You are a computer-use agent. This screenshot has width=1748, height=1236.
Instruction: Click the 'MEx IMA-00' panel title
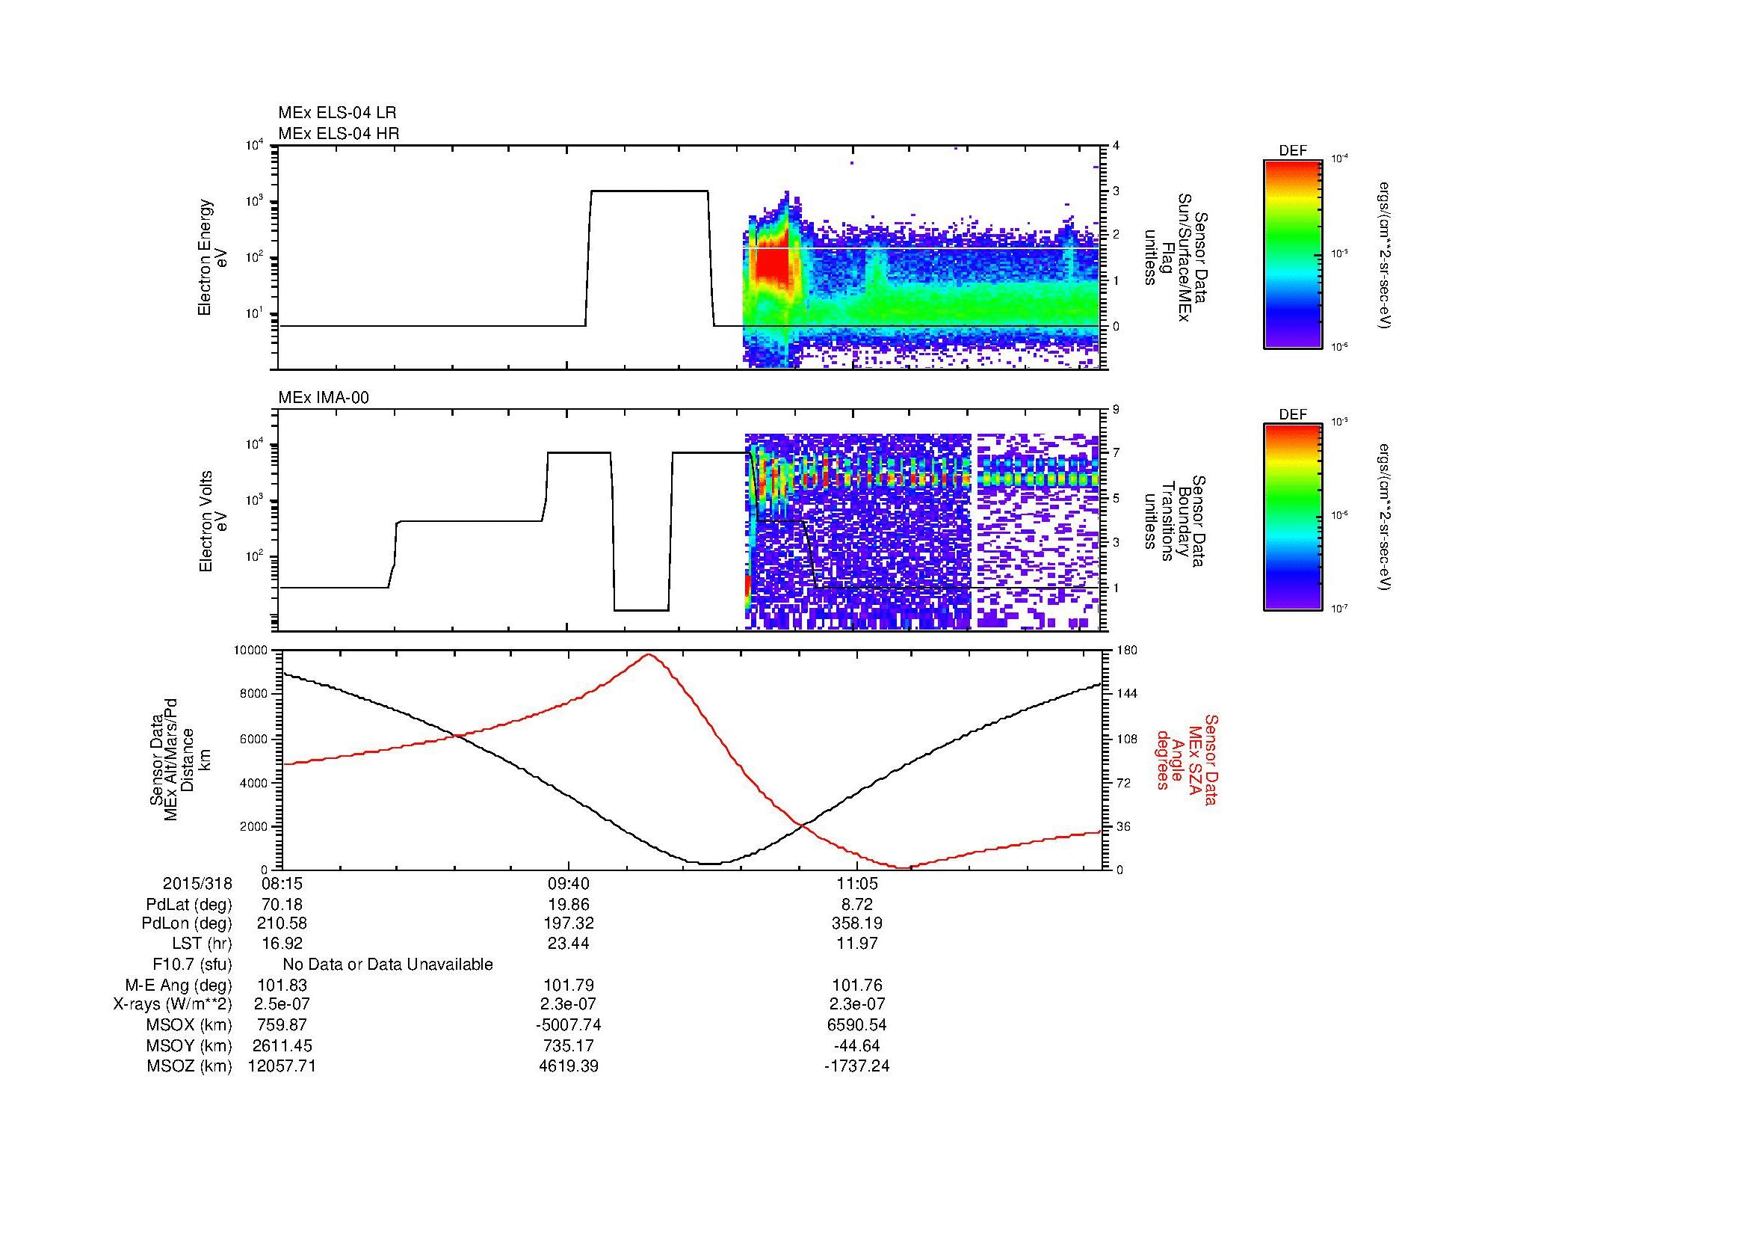pyautogui.click(x=324, y=398)
